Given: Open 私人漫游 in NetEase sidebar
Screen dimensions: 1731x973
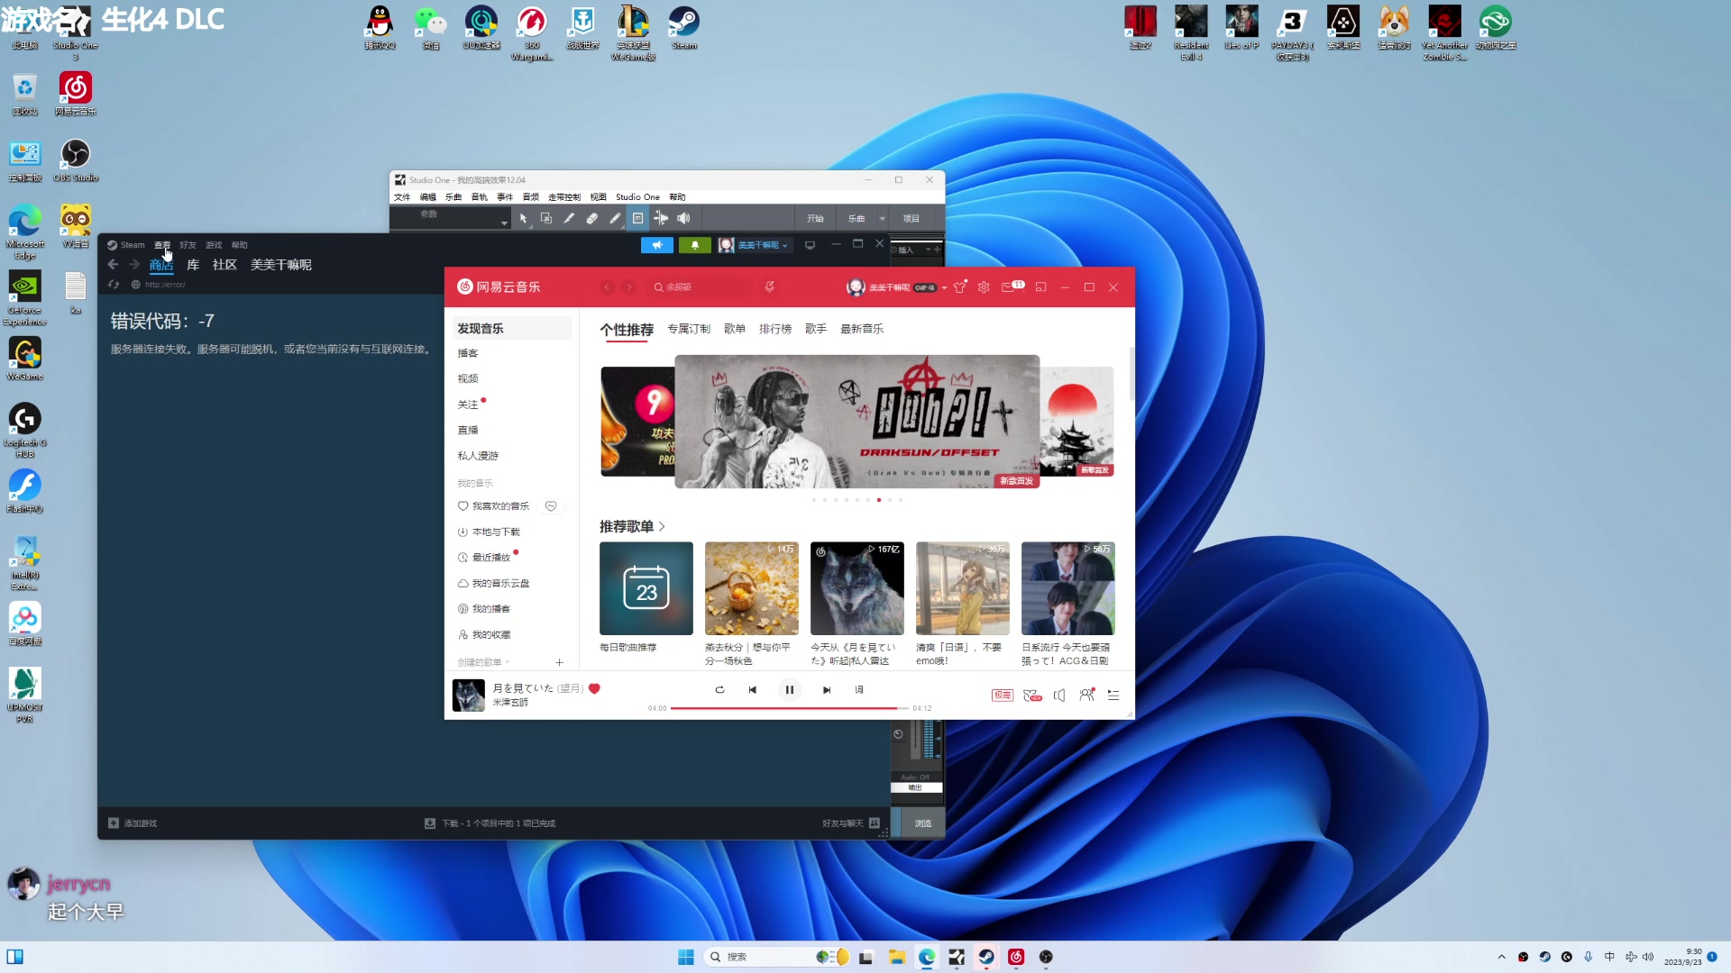Looking at the screenshot, I should click(x=478, y=456).
